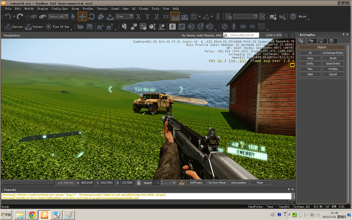This screenshot has width=352, height=220.
Task: Open the File menu
Action: [8, 9]
